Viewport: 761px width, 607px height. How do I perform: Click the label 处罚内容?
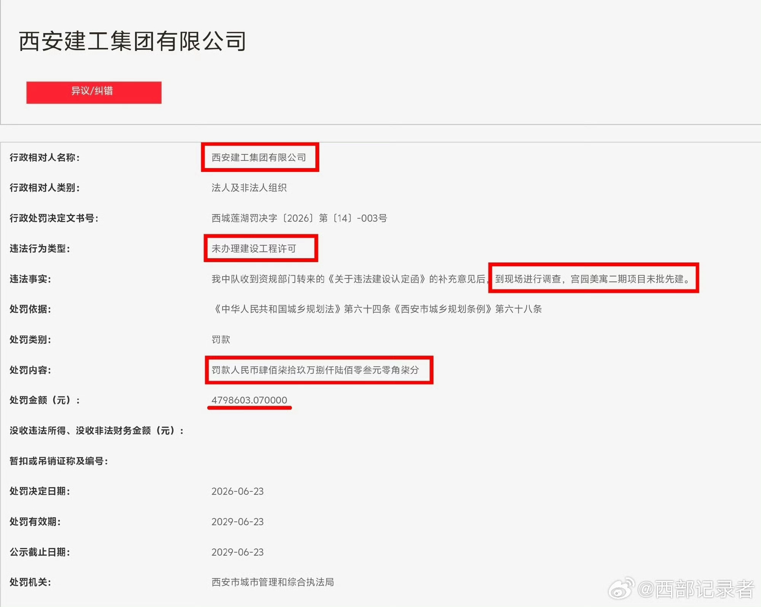30,370
